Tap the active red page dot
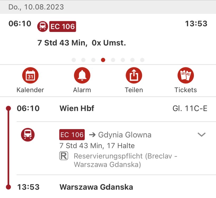This screenshot has width=216, height=198. pos(103,60)
